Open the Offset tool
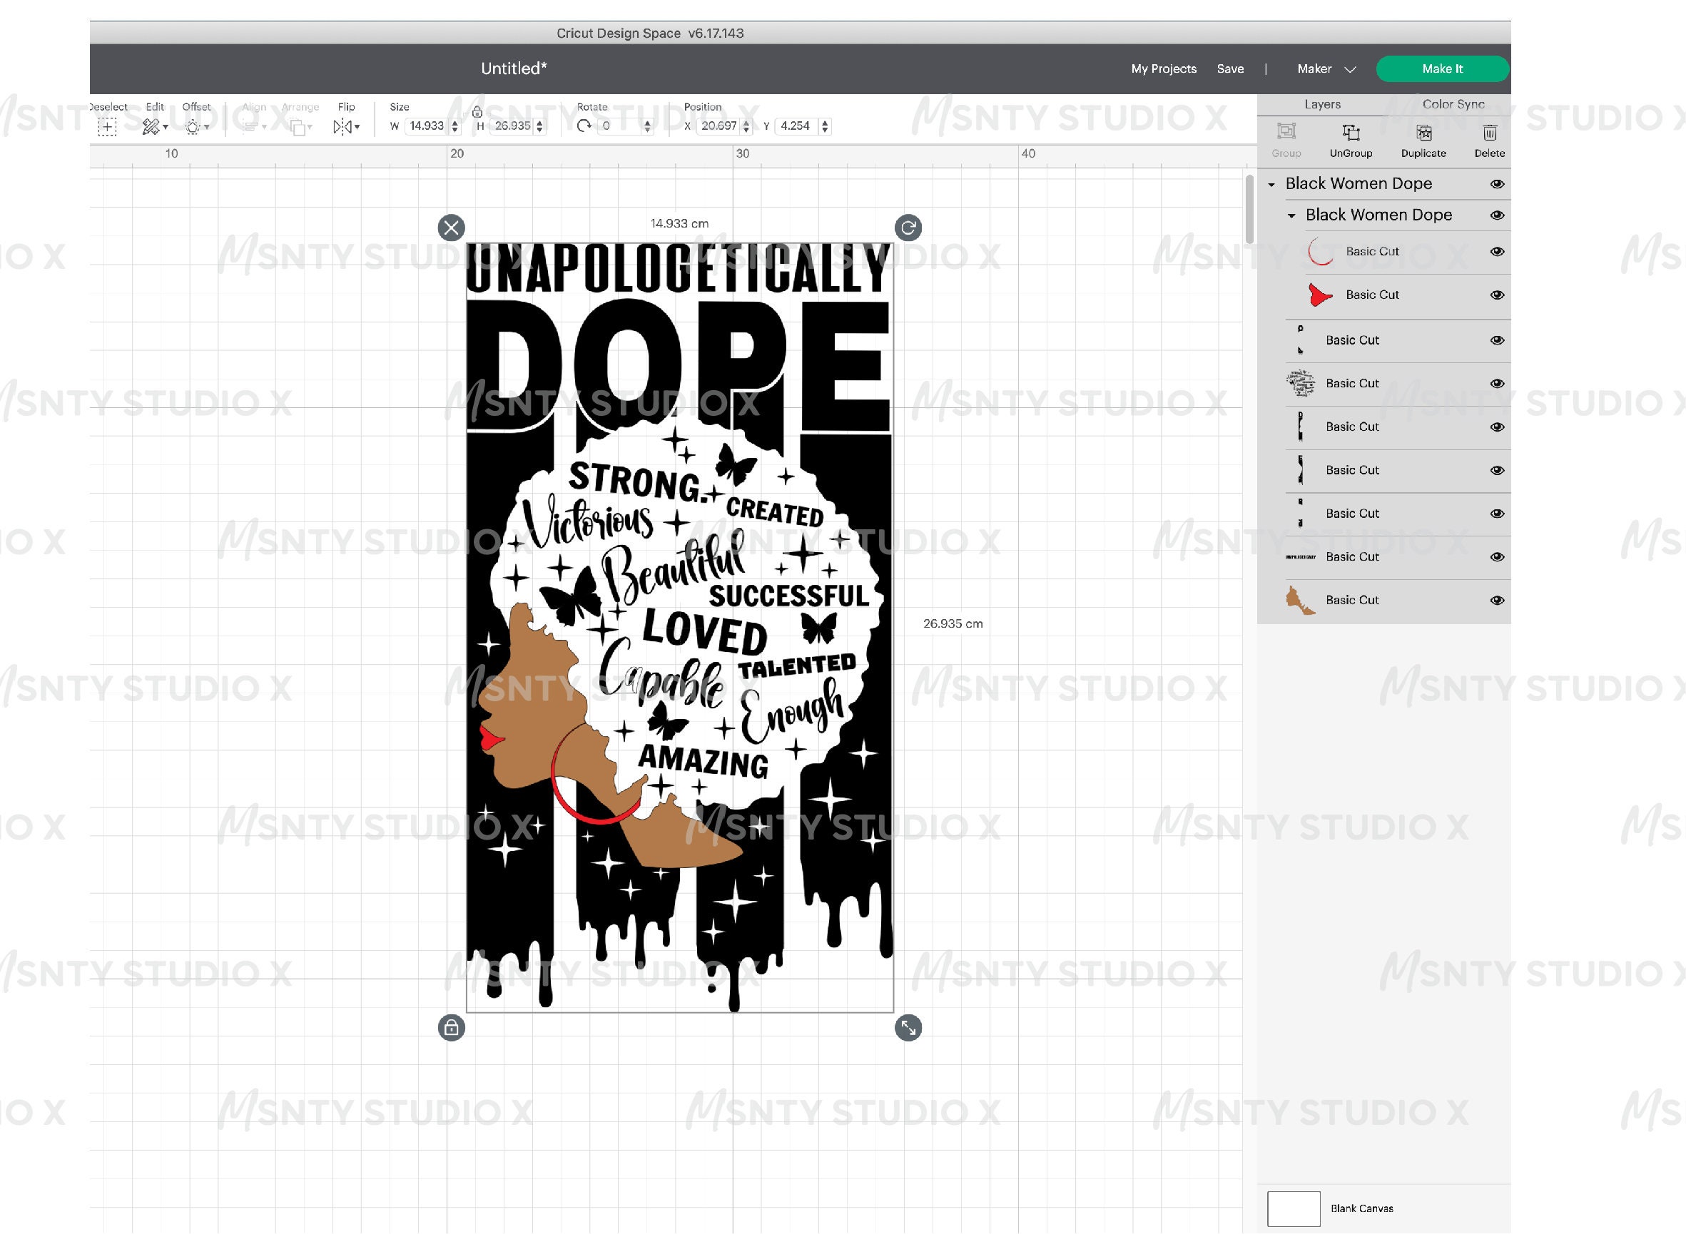The image size is (1686, 1234). click(x=195, y=126)
